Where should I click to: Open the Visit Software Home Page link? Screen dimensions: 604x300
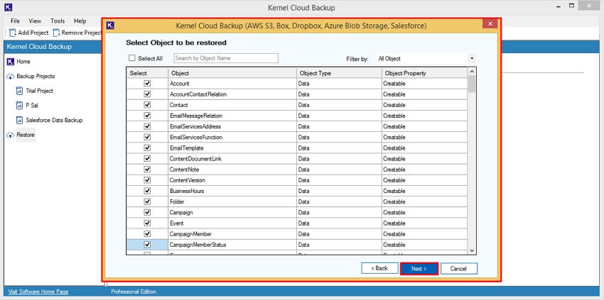pyautogui.click(x=38, y=292)
